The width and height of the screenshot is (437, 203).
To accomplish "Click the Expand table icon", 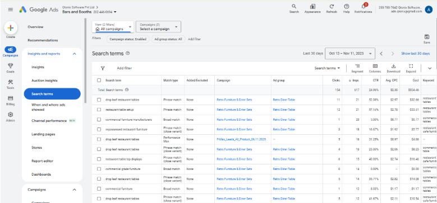I will pos(411,66).
